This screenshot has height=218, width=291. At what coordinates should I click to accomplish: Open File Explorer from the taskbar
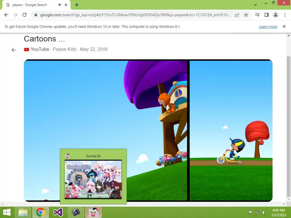pos(23,212)
